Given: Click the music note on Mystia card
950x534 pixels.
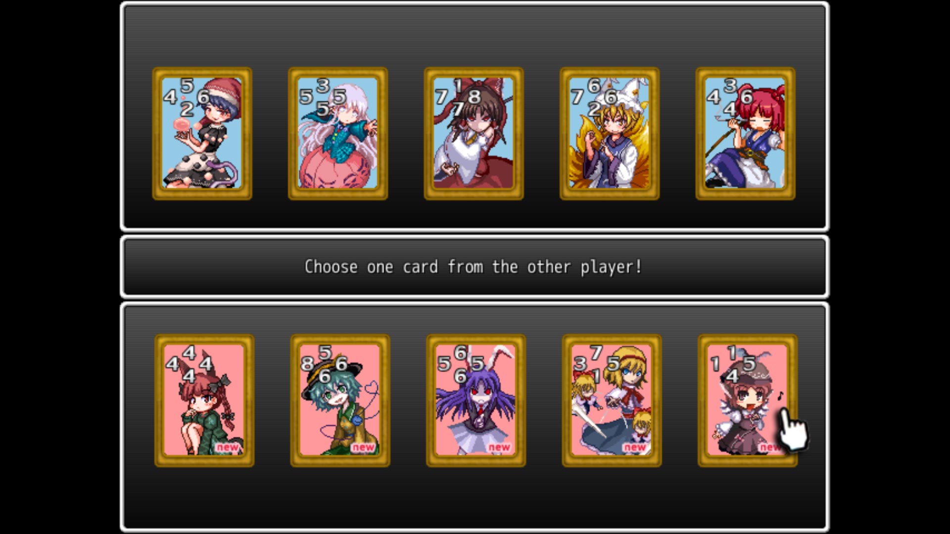Looking at the screenshot, I should pyautogui.click(x=781, y=396).
